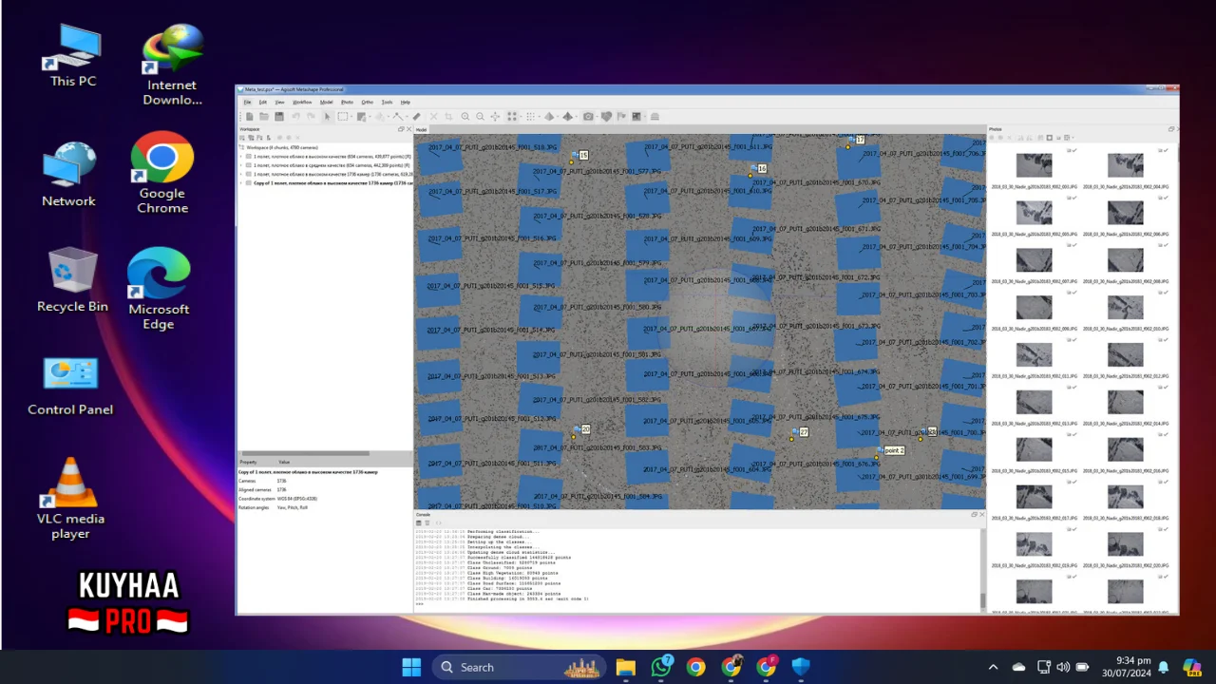The height and width of the screenshot is (684, 1216).
Task: Open the Tools menu
Action: 387,102
